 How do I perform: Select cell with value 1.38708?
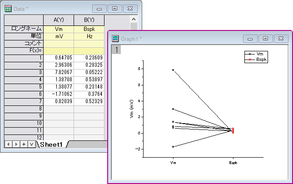click(x=59, y=80)
